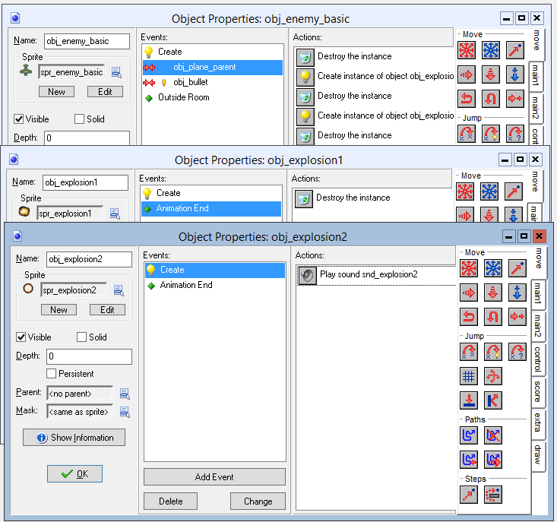The image size is (557, 522).
Task: Click Name field in obj_explosion2 window
Action: (x=89, y=259)
